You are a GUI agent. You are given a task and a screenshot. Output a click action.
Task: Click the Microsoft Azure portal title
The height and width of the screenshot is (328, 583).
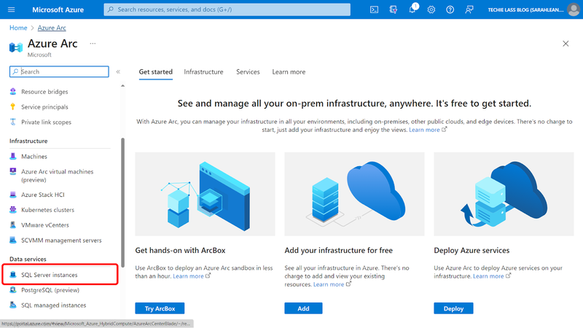pyautogui.click(x=58, y=9)
